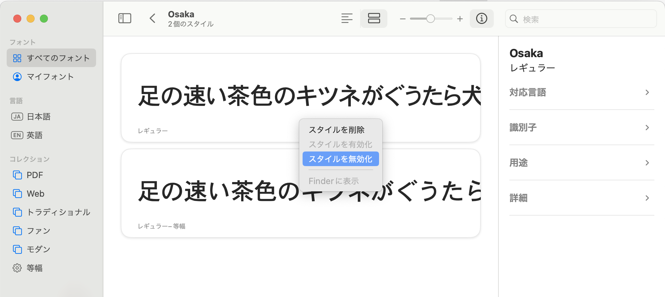The height and width of the screenshot is (297, 665).
Task: Click the Osaka title in toolbar
Action: point(181,14)
